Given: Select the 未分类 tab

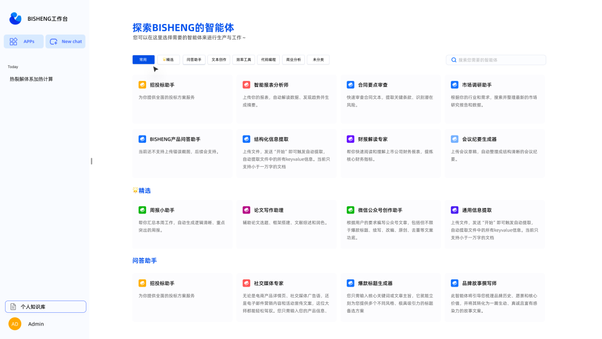Looking at the screenshot, I should (x=318, y=60).
